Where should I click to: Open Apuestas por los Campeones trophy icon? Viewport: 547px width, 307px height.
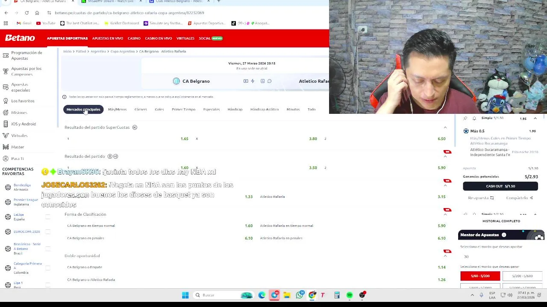[x=6, y=71]
